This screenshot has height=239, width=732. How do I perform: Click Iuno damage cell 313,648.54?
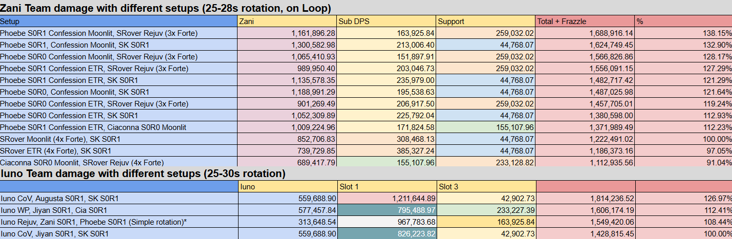287,222
